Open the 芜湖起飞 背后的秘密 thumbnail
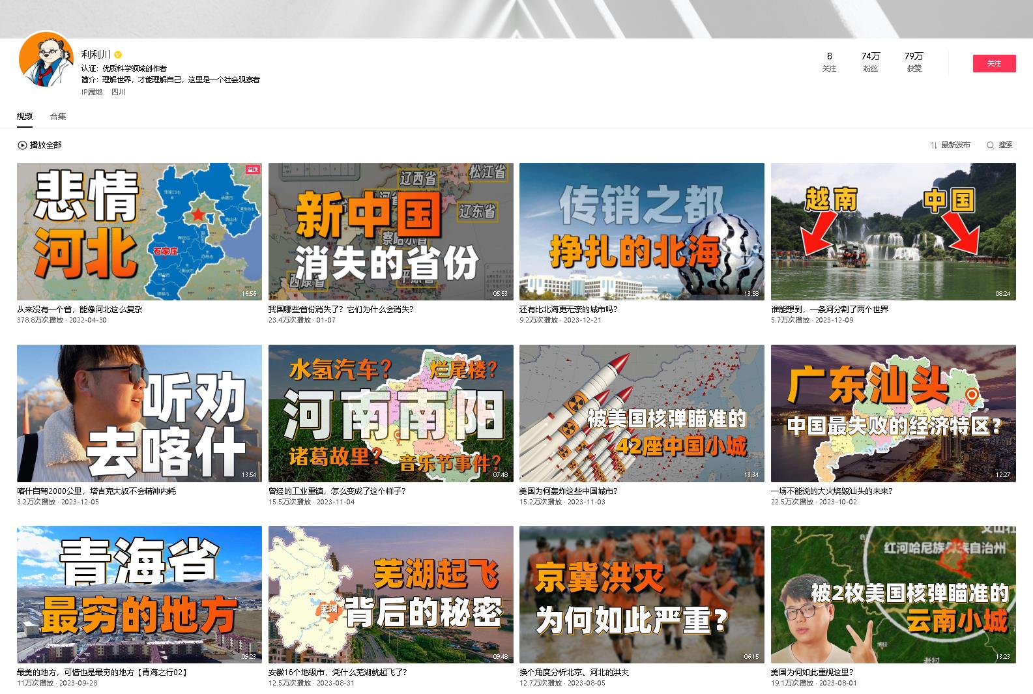 (x=390, y=594)
